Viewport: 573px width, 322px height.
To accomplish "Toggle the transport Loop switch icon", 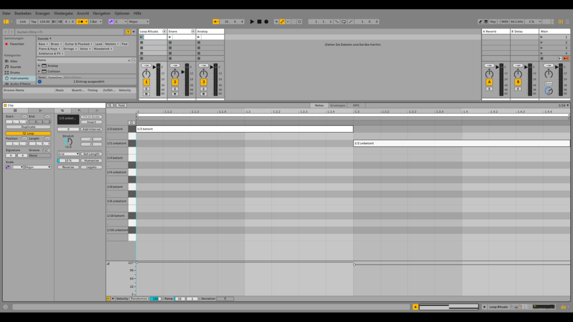I will [x=344, y=22].
